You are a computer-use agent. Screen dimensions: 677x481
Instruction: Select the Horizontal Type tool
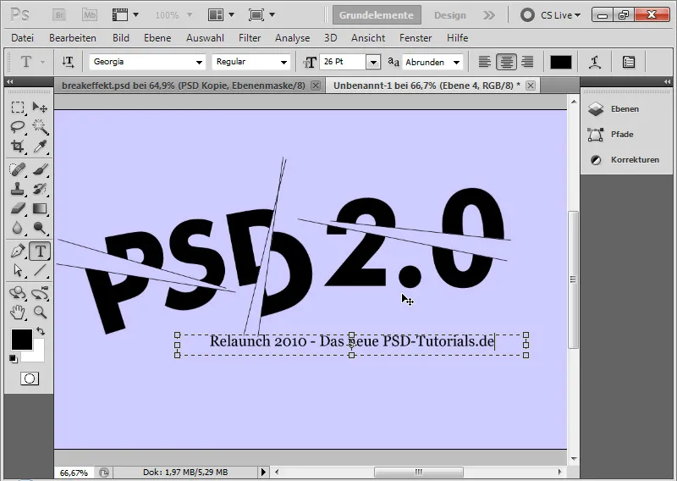[40, 252]
